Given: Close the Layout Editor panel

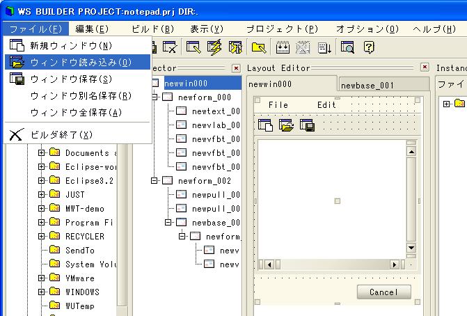Looking at the screenshot, I should pos(425,67).
